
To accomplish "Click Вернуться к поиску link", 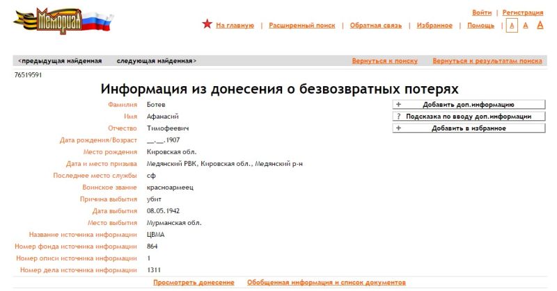I will coord(384,61).
